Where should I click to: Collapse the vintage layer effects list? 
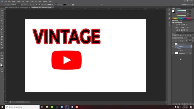click(192, 47)
